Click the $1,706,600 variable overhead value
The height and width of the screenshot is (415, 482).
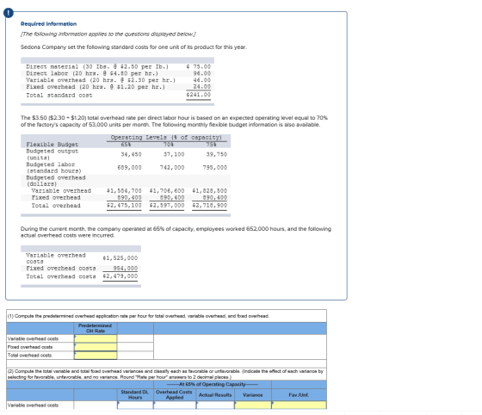click(x=167, y=190)
